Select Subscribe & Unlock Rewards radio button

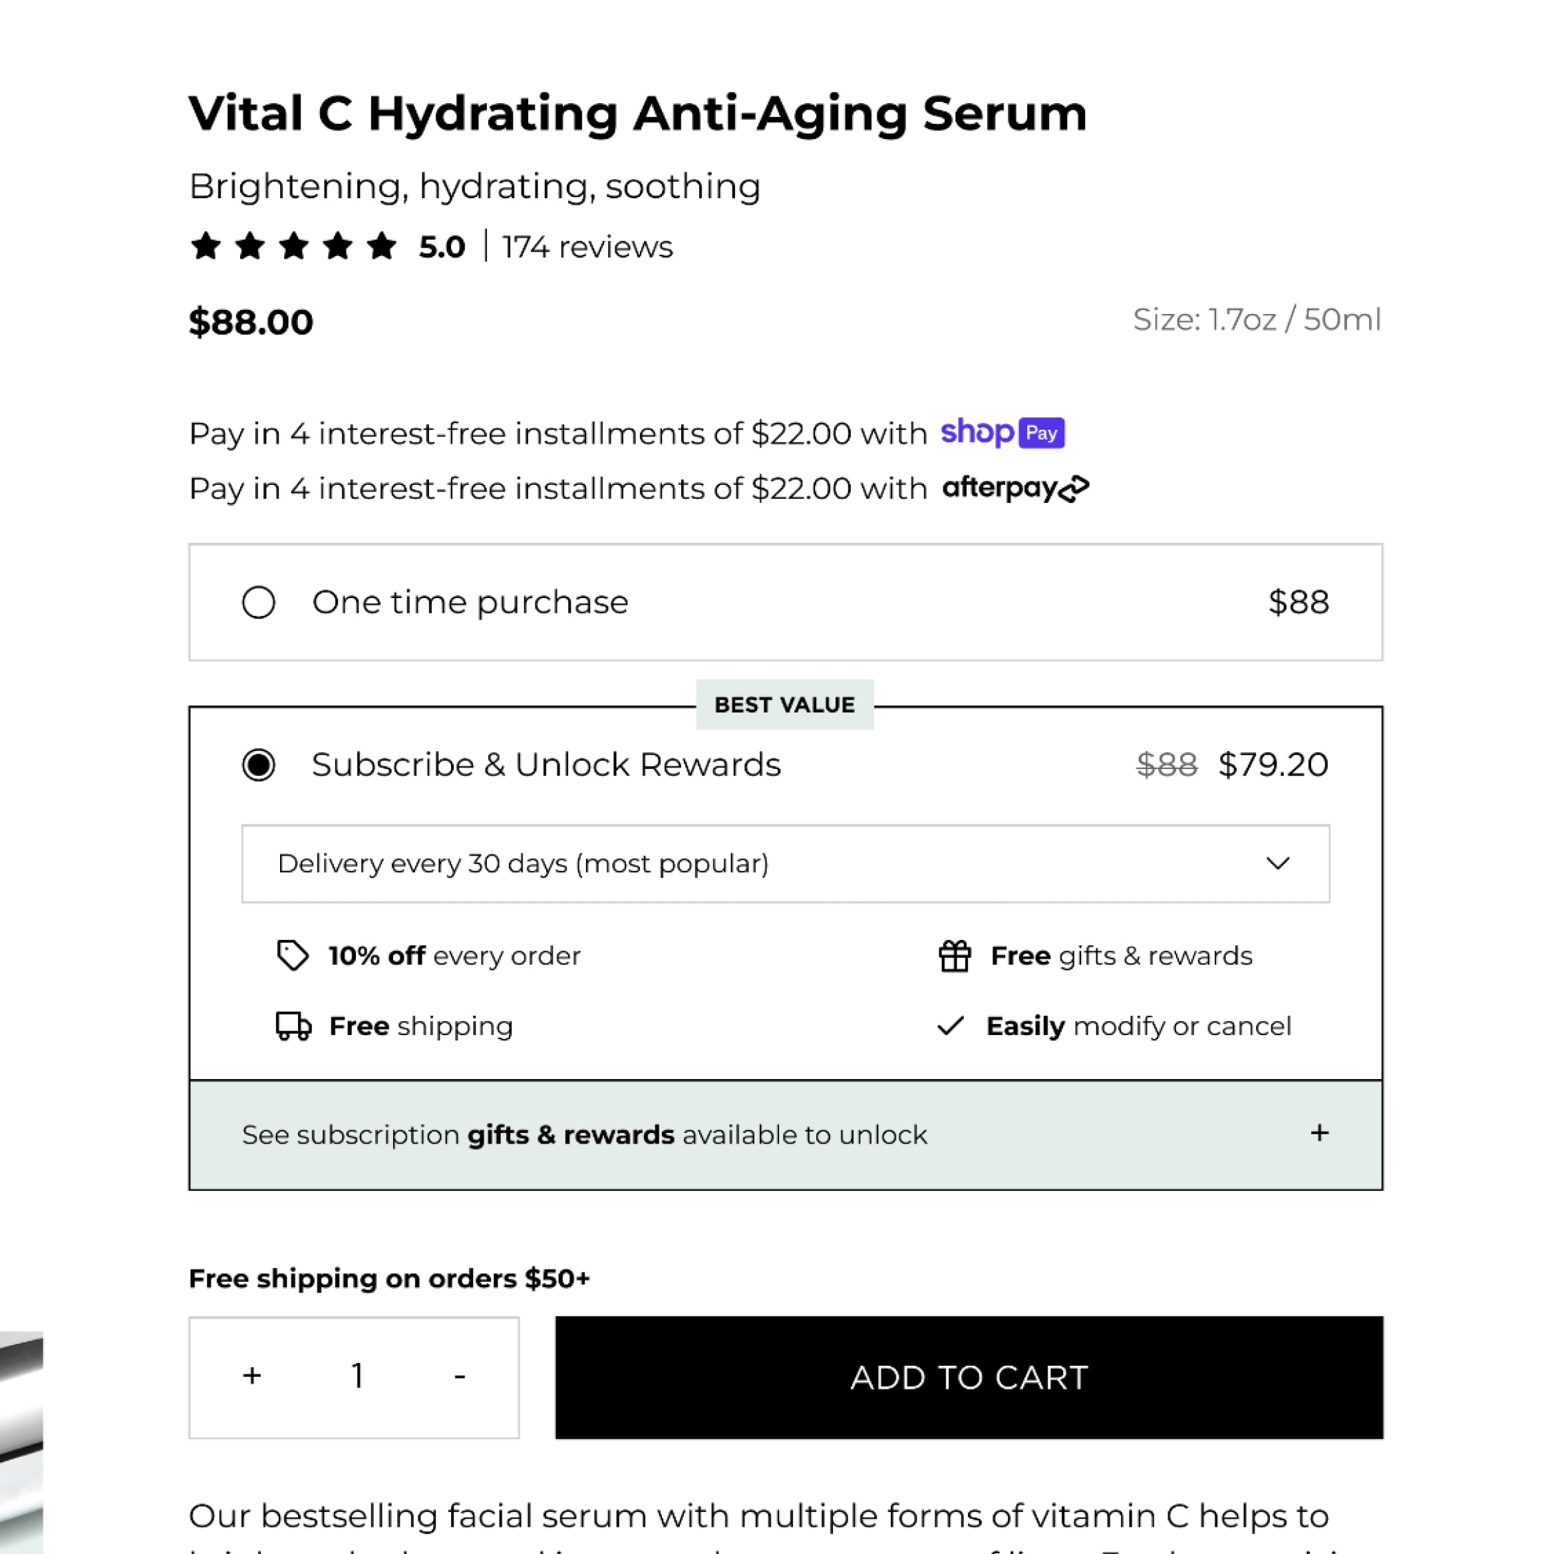tap(259, 765)
